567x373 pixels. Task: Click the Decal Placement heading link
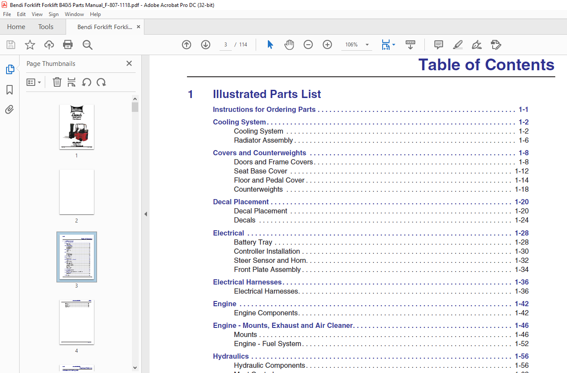241,202
